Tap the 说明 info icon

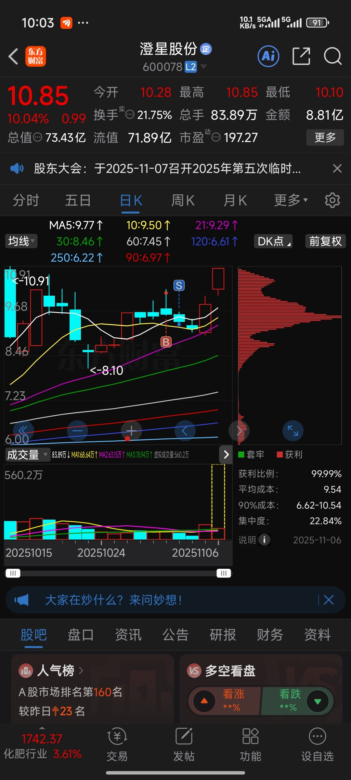coord(264,540)
